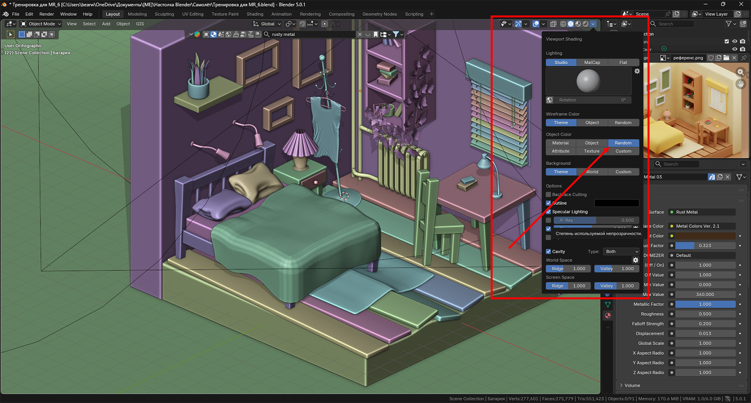Open the cavity Type dropdown set to Both
The width and height of the screenshot is (751, 403).
click(x=621, y=252)
